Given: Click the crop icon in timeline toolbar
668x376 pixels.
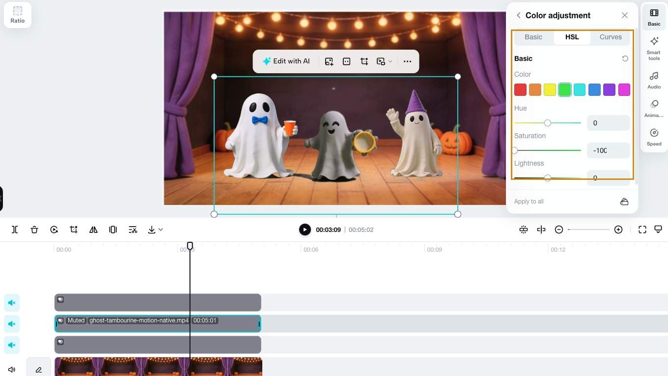Looking at the screenshot, I should [74, 230].
